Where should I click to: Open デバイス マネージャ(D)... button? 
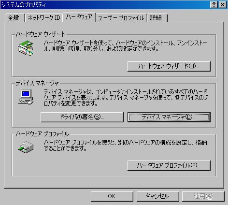[169, 117]
